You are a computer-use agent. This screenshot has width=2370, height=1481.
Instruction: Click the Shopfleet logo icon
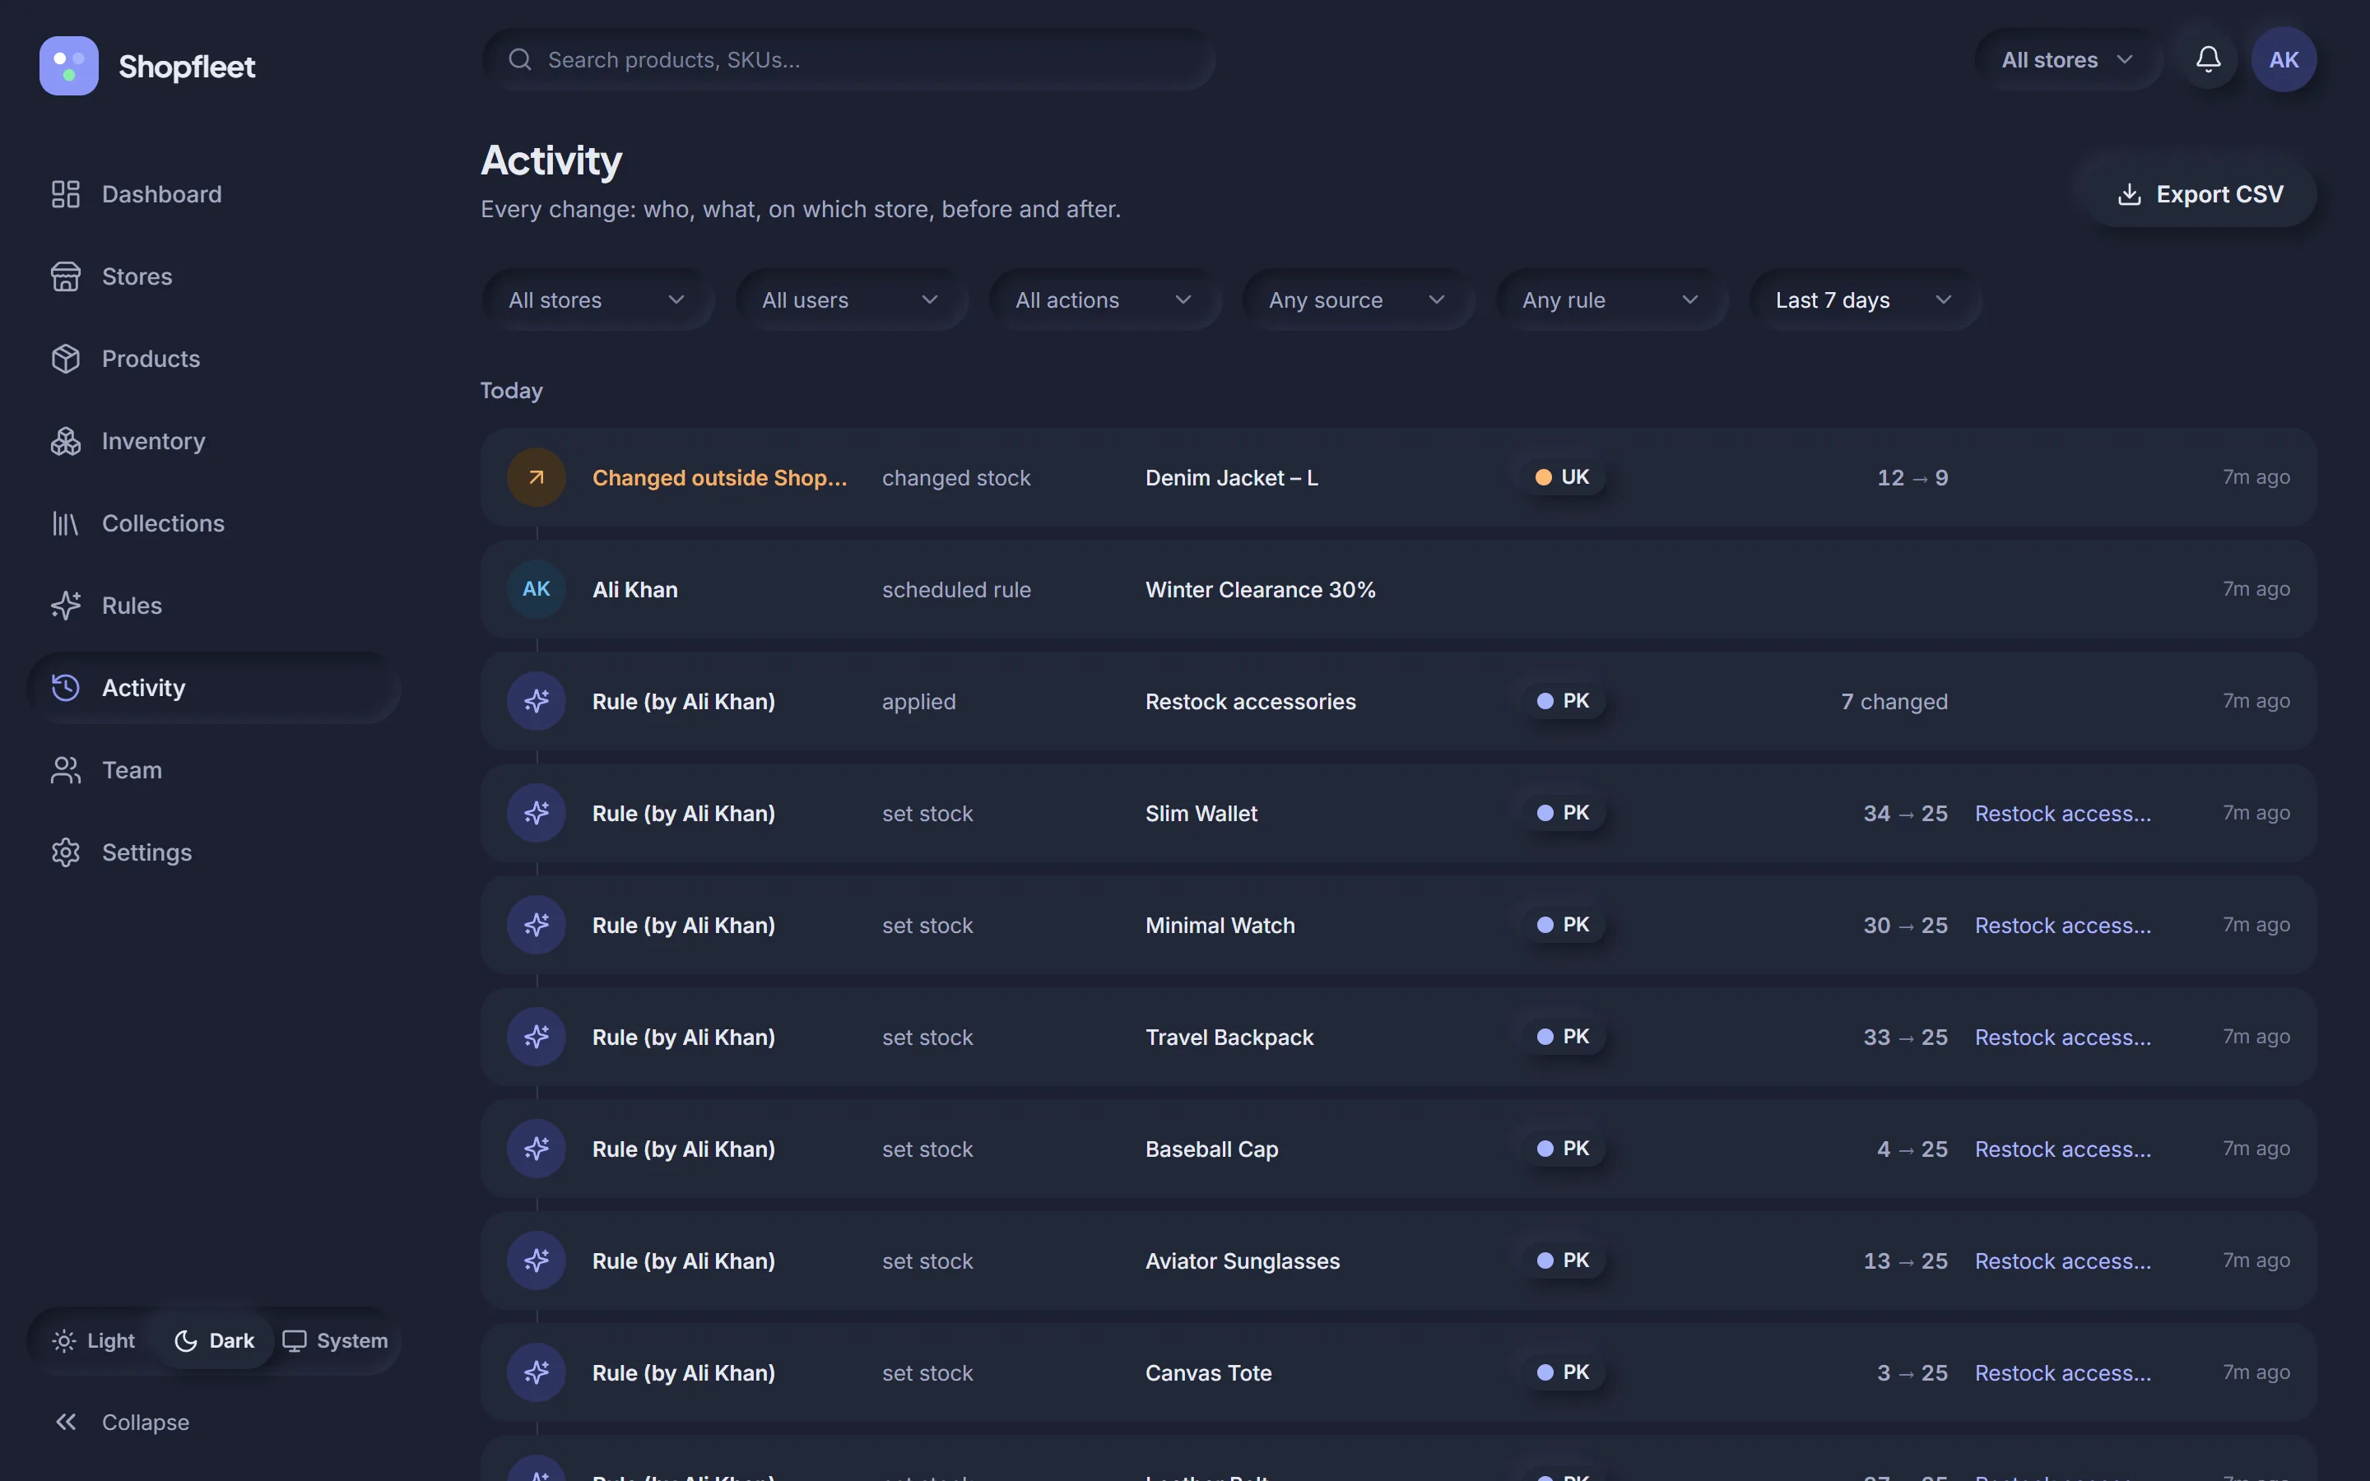[68, 66]
